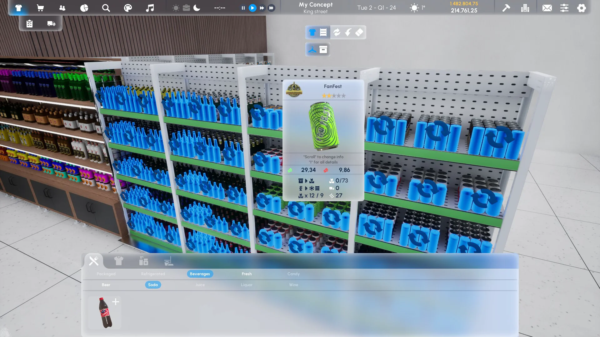Toggle the storage box view beside hanger icon
This screenshot has width=600, height=337.
323,49
